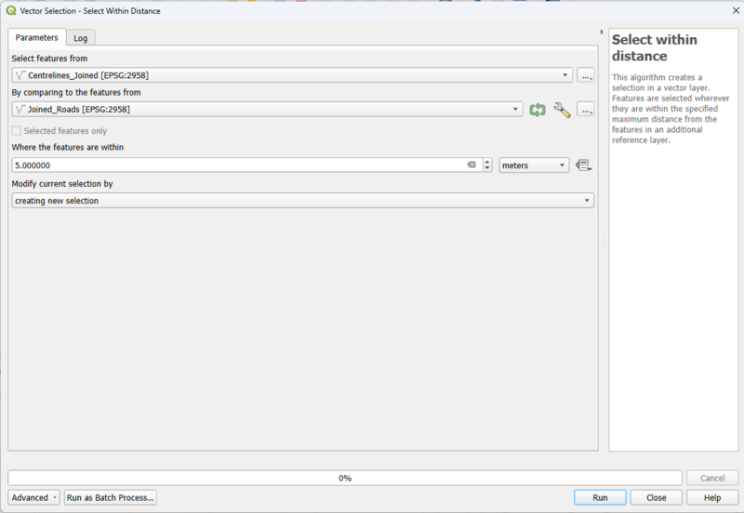744x513 pixels.
Task: Toggle the Selected features only checkbox
Action: coord(17,131)
